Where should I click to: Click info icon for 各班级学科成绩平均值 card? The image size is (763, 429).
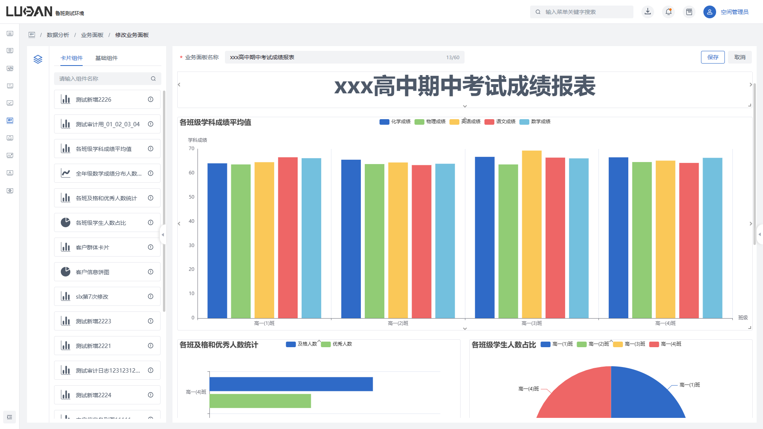[x=151, y=149]
